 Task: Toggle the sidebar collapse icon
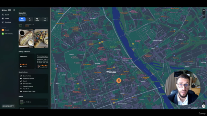(x=14, y=10)
